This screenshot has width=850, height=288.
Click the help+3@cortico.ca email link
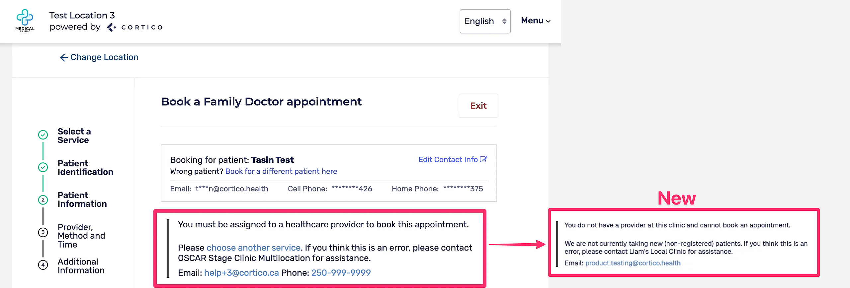(x=241, y=273)
